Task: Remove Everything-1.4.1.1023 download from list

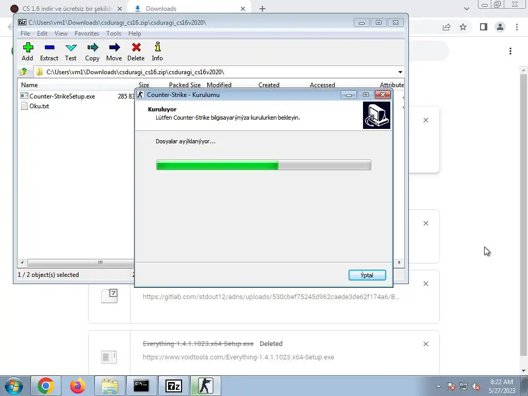Action: tap(426, 344)
